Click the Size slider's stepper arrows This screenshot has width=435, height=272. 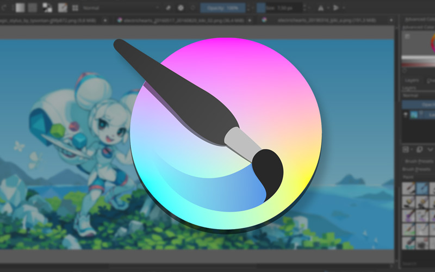(x=305, y=8)
